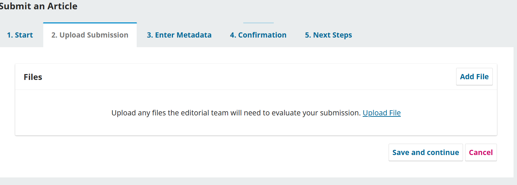Click the gray footer strip below the form

coord(256,181)
